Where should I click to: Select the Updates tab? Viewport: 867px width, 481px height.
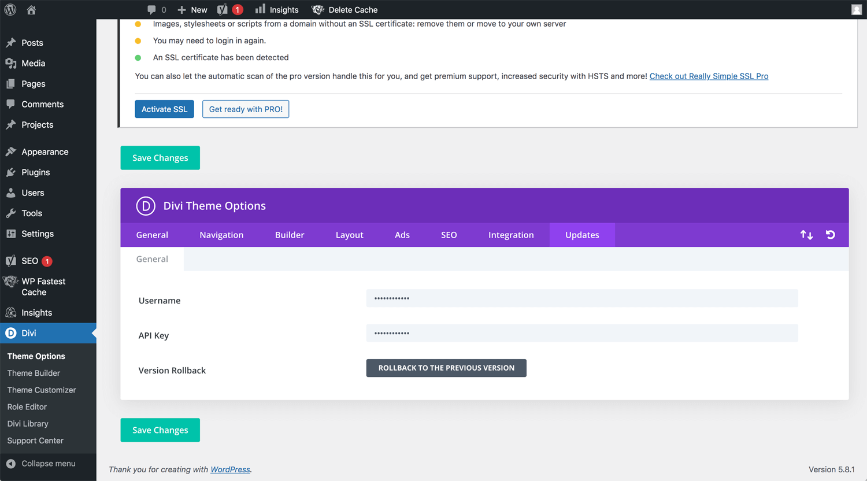coord(582,235)
